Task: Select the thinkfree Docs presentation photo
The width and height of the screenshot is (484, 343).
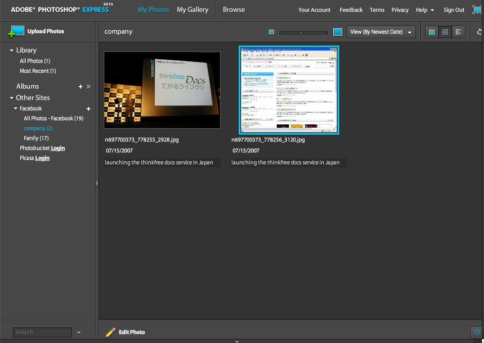Action: coord(162,90)
